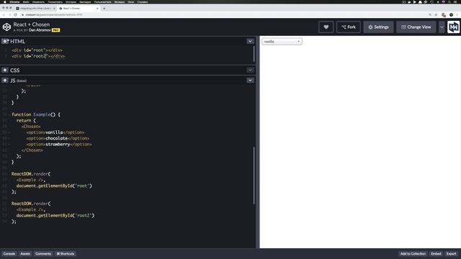Open the Change View menu

[416, 27]
